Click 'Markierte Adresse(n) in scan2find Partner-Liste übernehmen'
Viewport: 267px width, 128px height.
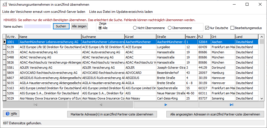tap(112, 114)
